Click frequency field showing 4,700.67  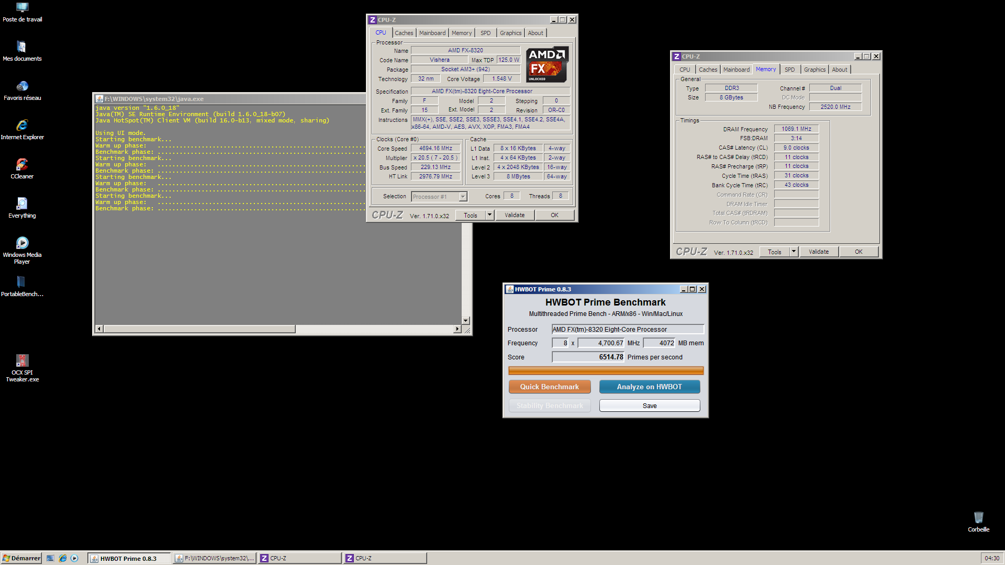[x=601, y=343]
